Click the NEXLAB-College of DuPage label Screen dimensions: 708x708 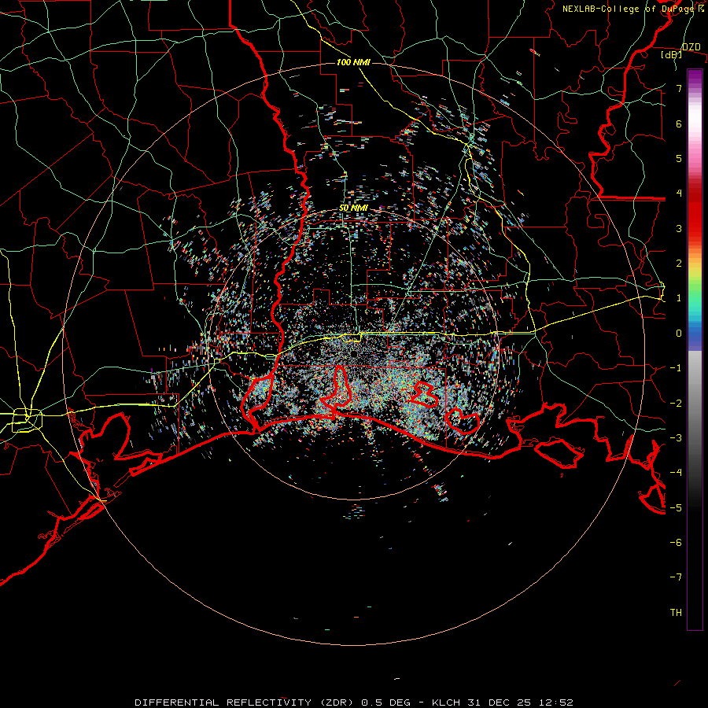[x=632, y=9]
